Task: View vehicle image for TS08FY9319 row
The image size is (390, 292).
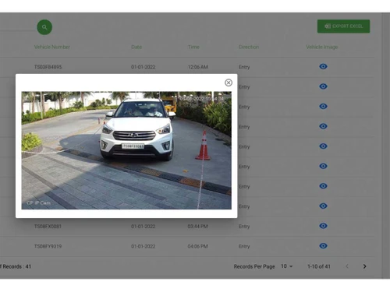Action: point(323,246)
